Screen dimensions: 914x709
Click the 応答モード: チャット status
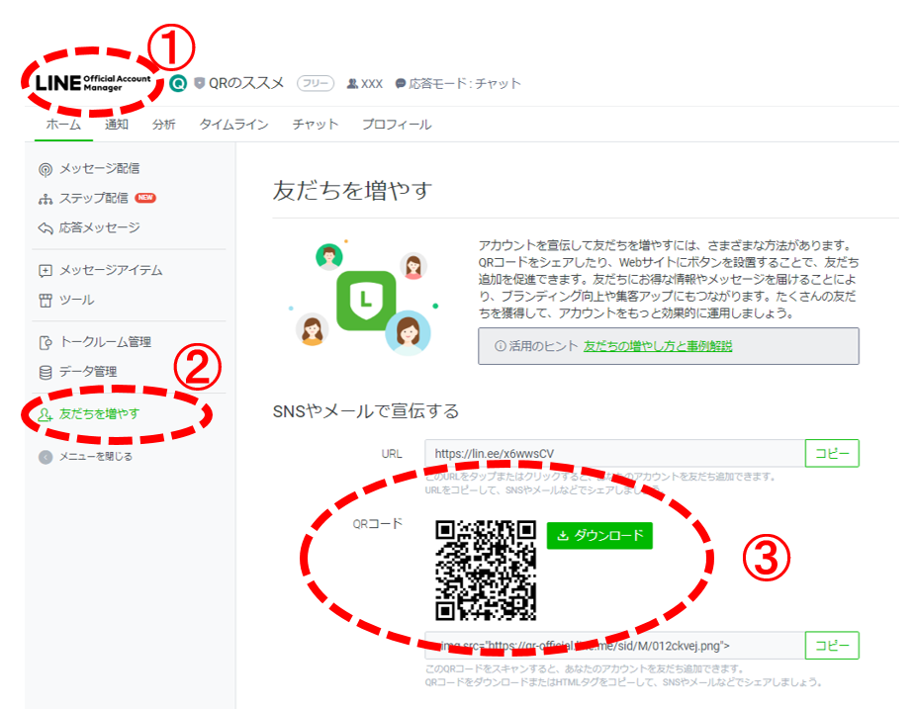(465, 84)
